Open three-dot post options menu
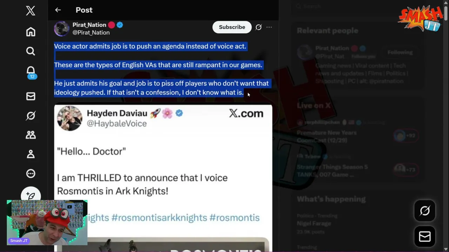449x252 pixels. point(269,27)
